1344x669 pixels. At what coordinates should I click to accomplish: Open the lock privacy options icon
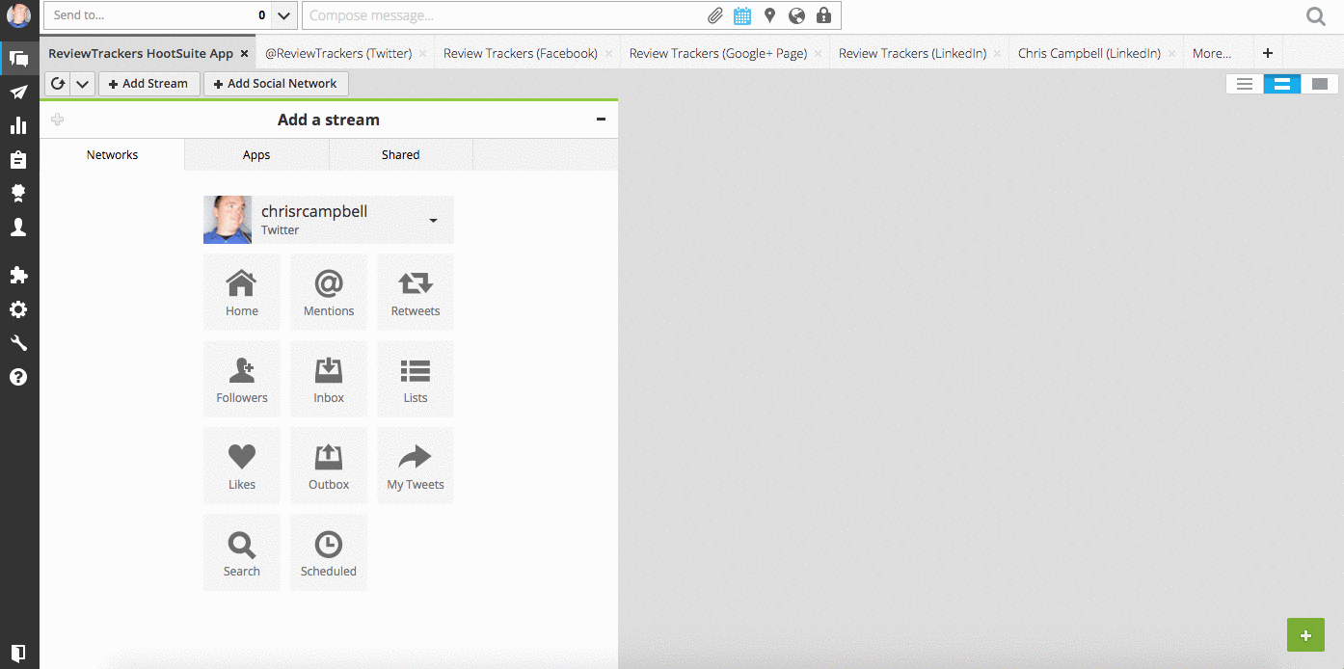[x=823, y=15]
